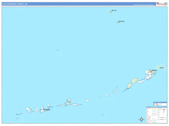The width and height of the screenshot is (169, 126).
Task: Click the large white map legend box
Action: [x=156, y=115]
